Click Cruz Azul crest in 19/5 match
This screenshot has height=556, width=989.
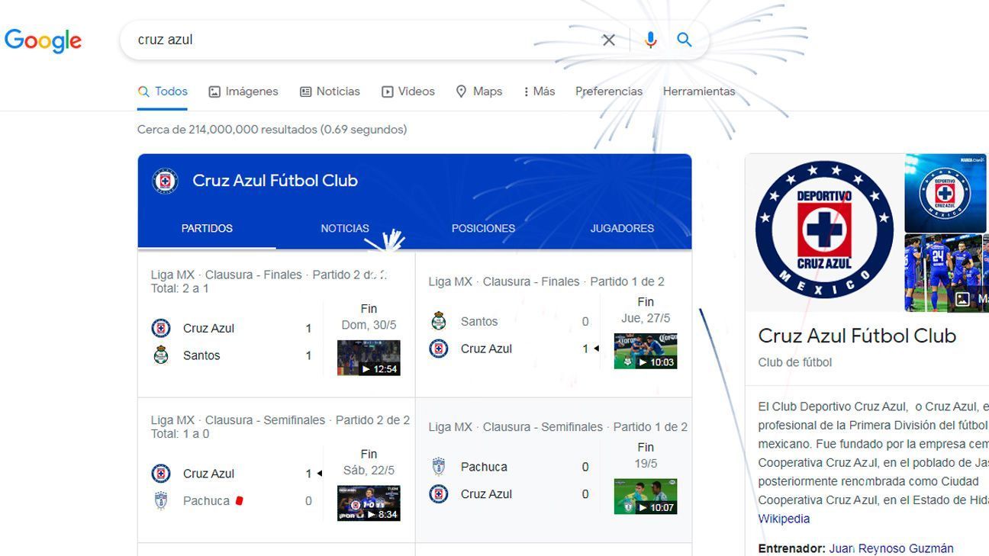click(439, 494)
